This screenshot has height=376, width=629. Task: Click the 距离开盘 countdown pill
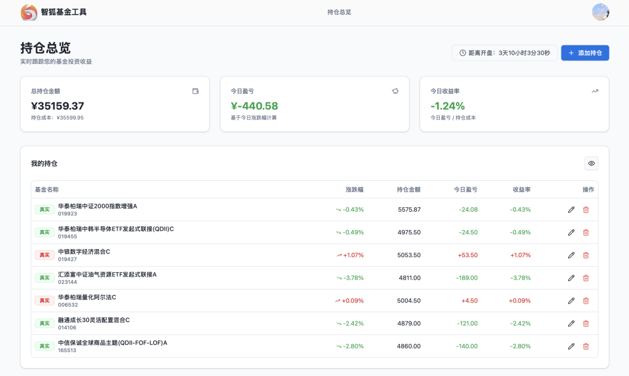504,53
